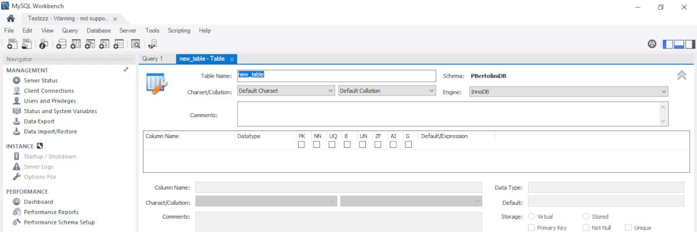The width and height of the screenshot is (697, 232).
Task: Open the Help menu
Action: pos(204,30)
